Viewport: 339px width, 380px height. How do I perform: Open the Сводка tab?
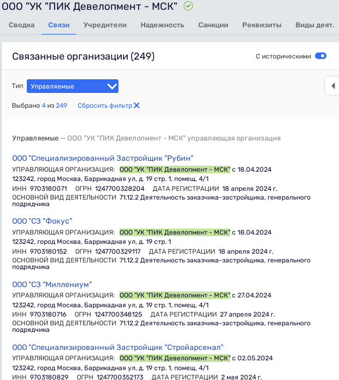tap(21, 25)
